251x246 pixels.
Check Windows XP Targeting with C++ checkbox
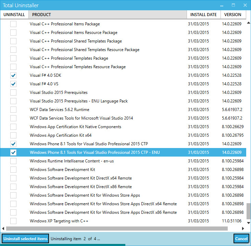(13, 221)
